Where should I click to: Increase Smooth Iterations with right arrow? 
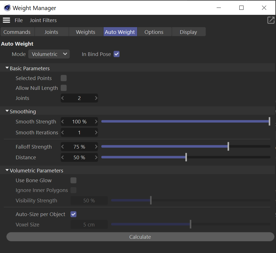pyautogui.click(x=96, y=133)
